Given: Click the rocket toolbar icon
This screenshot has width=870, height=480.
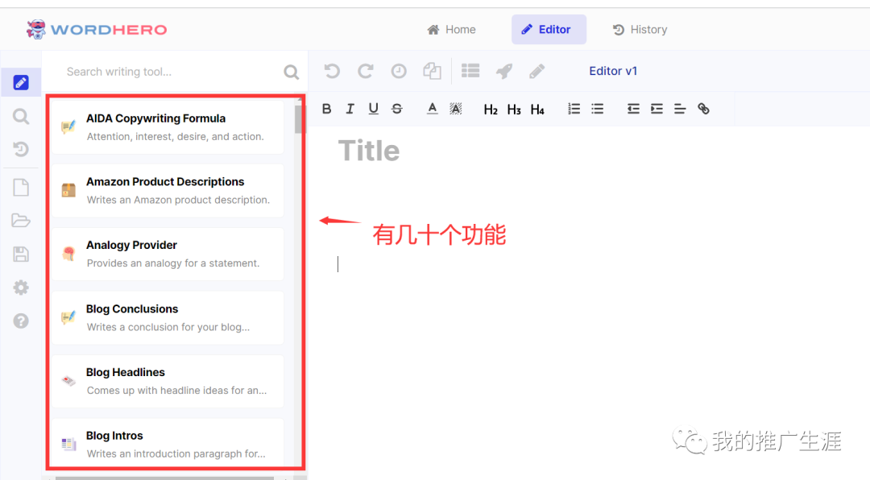Looking at the screenshot, I should 503,71.
